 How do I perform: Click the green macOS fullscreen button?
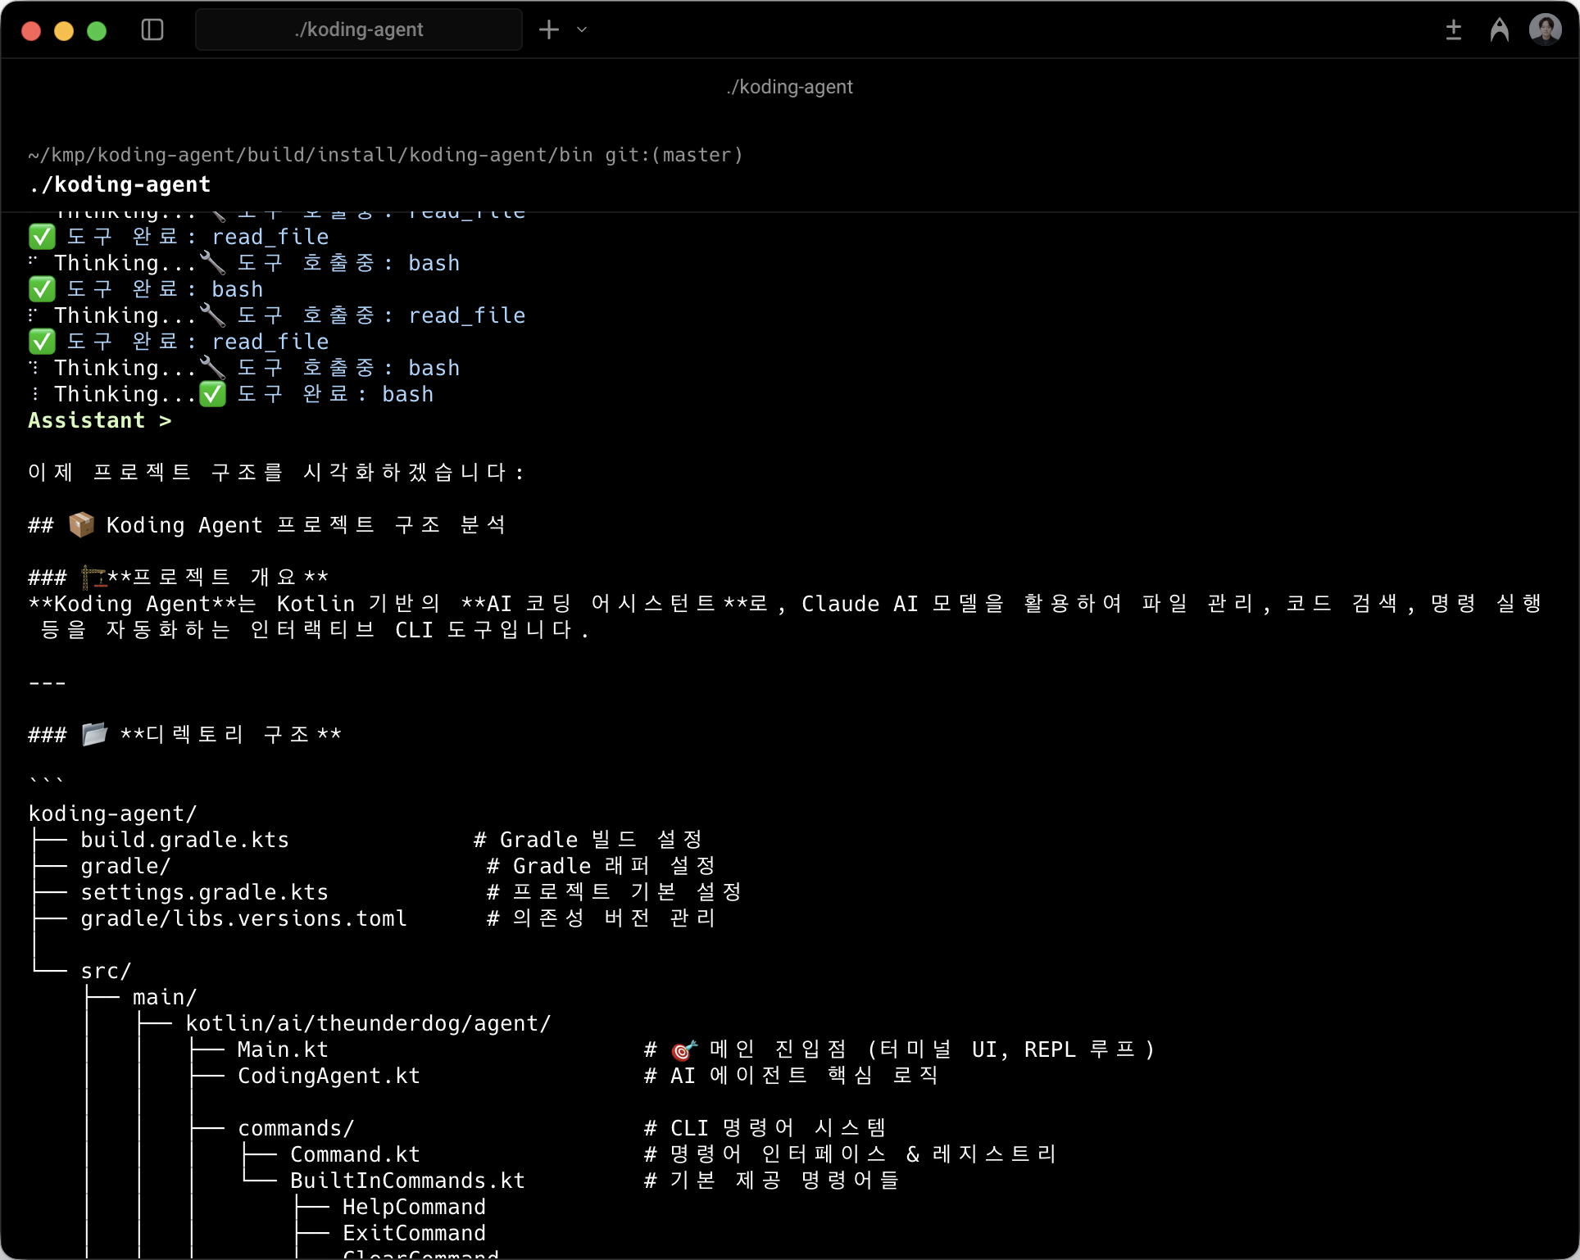(x=97, y=31)
